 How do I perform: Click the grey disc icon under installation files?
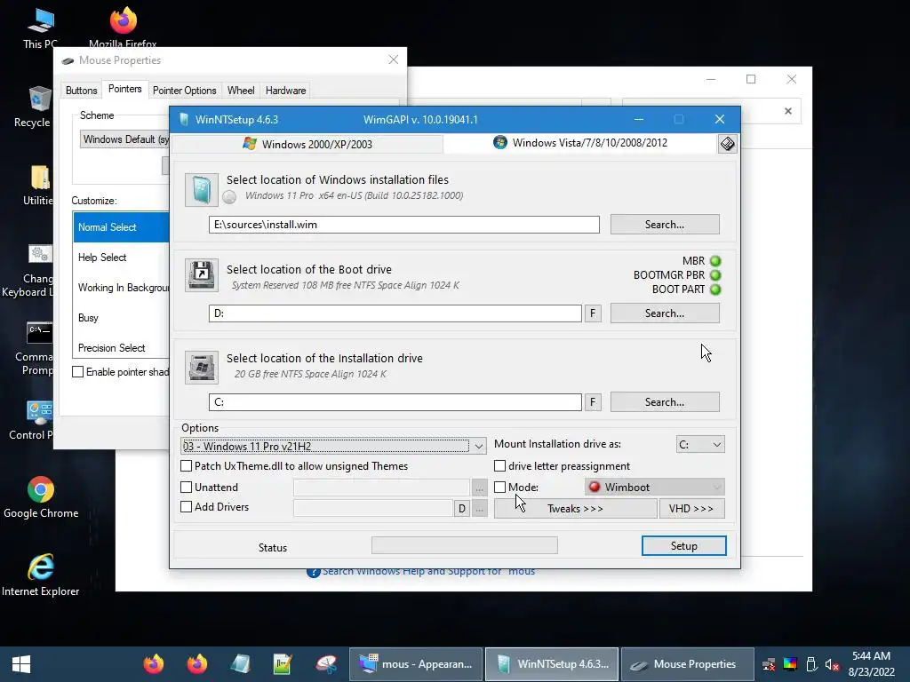pyautogui.click(x=229, y=197)
